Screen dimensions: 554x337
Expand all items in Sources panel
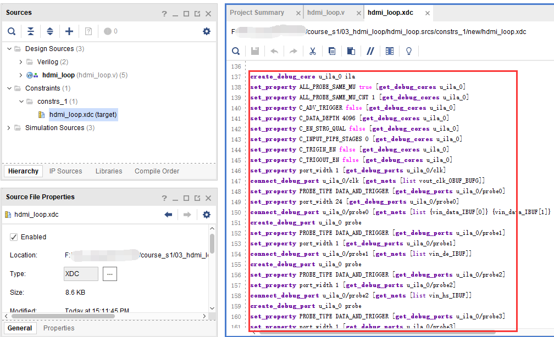click(50, 31)
